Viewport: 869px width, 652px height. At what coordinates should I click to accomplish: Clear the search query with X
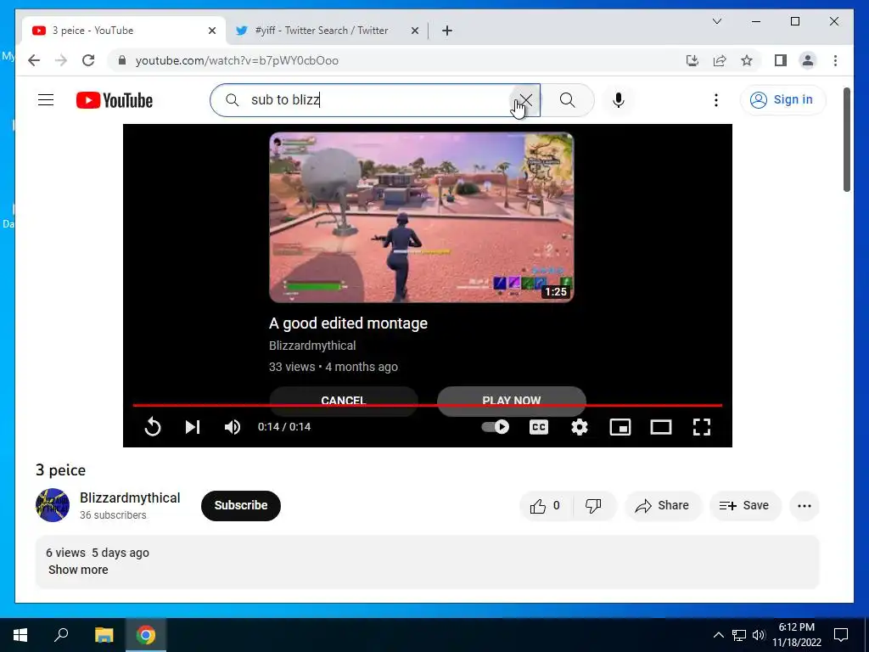pyautogui.click(x=525, y=100)
